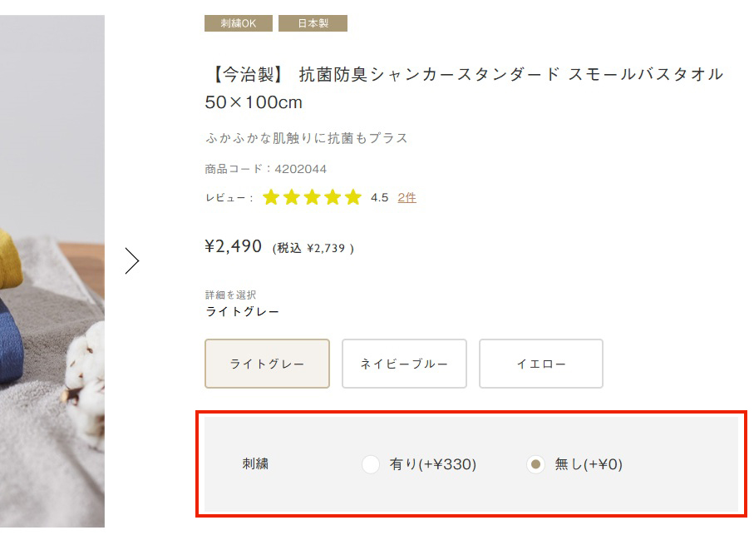
Task: Choose the ライトグレー color option
Action: coord(267,364)
